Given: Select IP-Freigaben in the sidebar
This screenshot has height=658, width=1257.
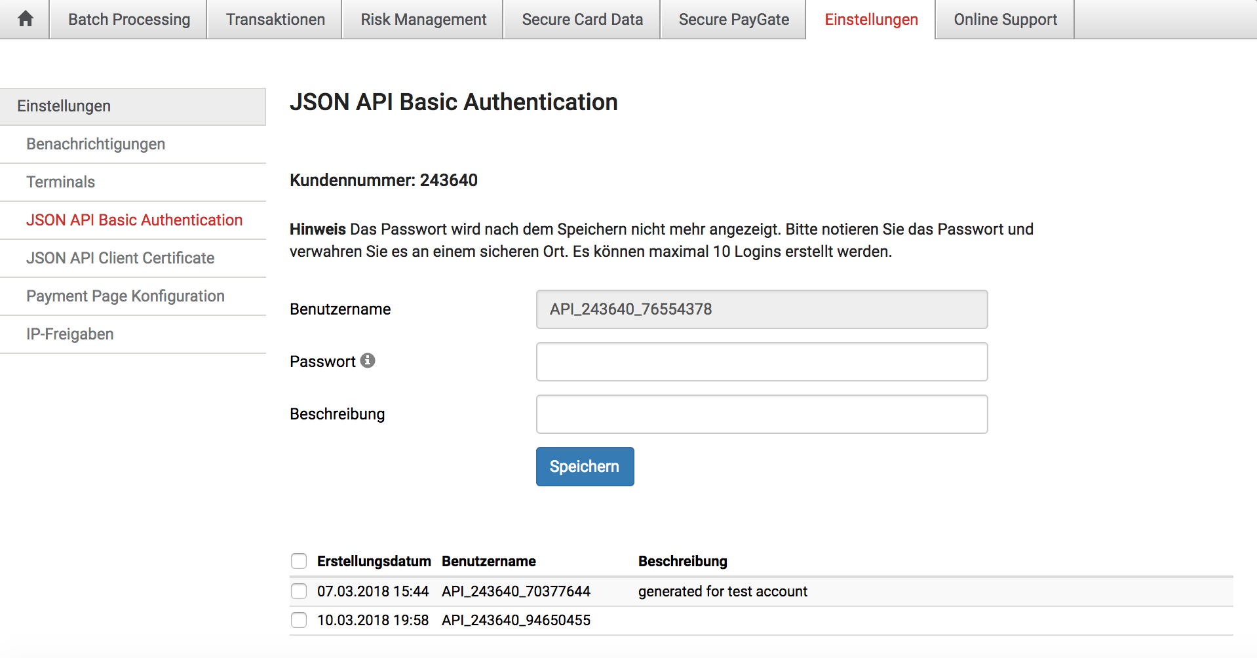Looking at the screenshot, I should tap(69, 334).
